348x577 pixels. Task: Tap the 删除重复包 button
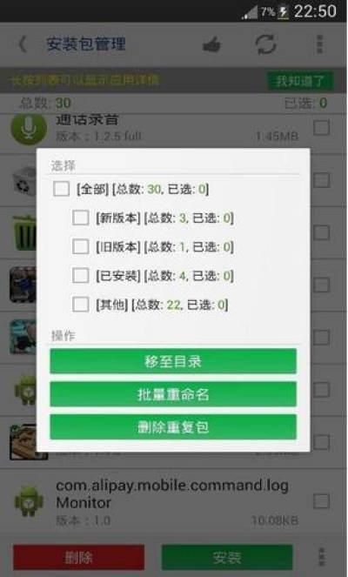173,426
